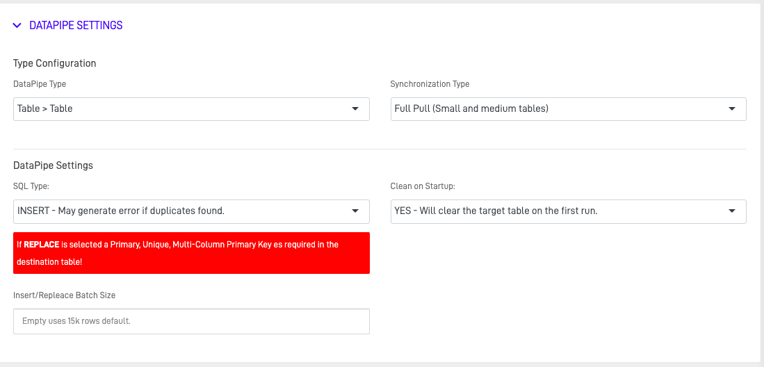The width and height of the screenshot is (764, 367).
Task: Click the Clean on Startup dropdown arrow
Action: coord(732,211)
